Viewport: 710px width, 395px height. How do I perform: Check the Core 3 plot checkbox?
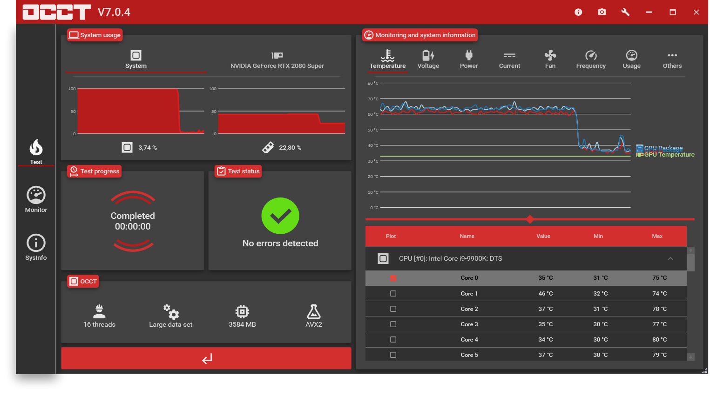click(393, 324)
